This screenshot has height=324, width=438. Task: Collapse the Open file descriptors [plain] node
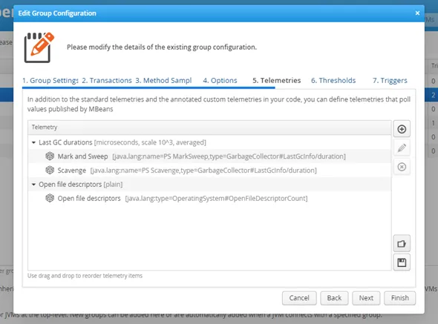(x=33, y=185)
